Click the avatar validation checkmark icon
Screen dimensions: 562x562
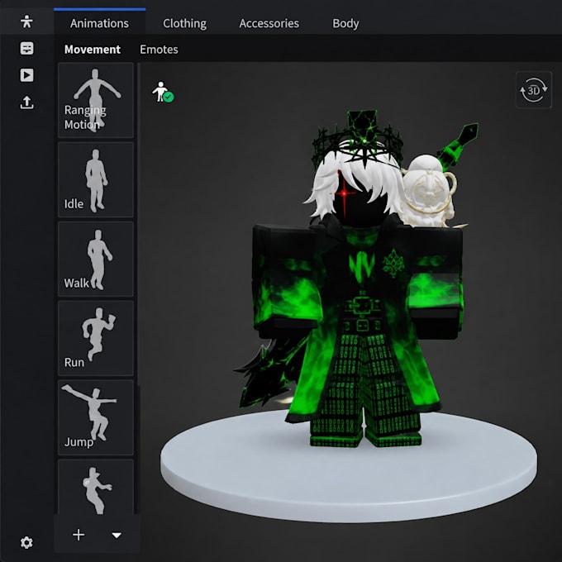[163, 92]
